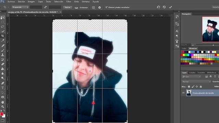
Task: Click the Navigator zoom slider handle
Action: tap(213, 45)
